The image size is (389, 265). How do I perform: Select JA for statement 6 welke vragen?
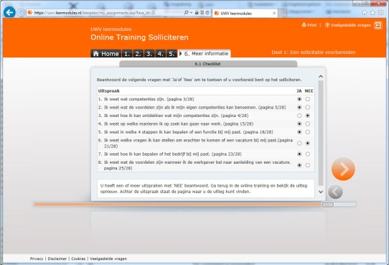point(299,143)
